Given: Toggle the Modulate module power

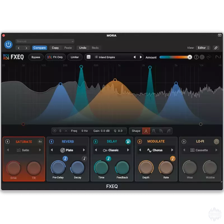Looking at the screenshot, I should pyautogui.click(x=140, y=142).
